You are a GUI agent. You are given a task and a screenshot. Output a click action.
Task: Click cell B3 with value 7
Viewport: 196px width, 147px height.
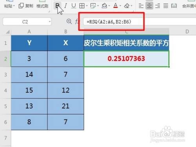click(x=65, y=75)
